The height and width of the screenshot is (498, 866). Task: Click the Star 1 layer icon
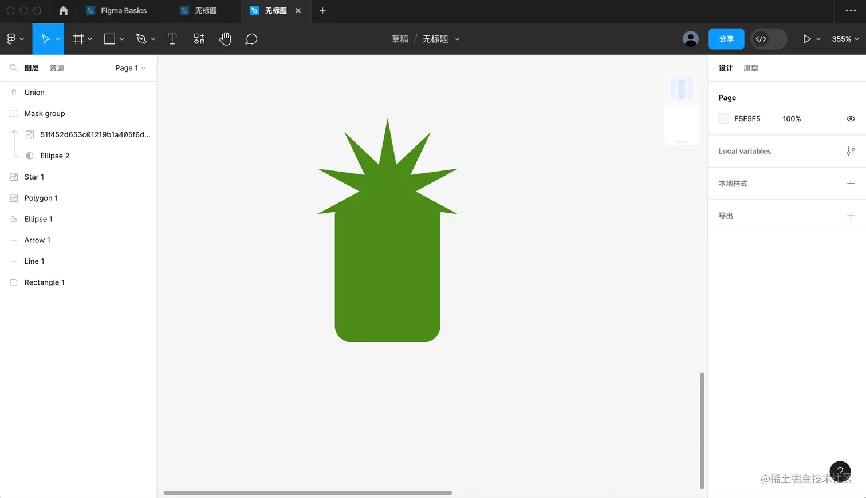click(x=14, y=177)
